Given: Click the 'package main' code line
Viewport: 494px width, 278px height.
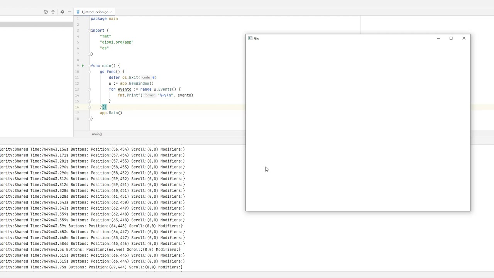Looking at the screenshot, I should [x=104, y=19].
